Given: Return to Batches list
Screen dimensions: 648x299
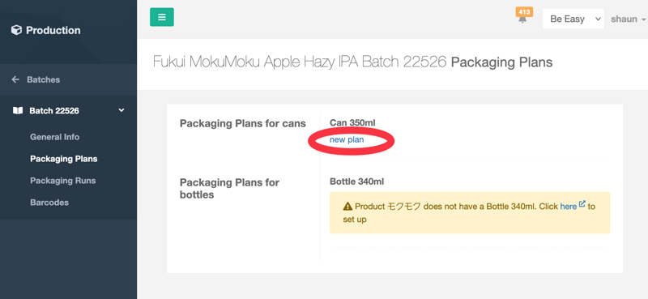Looking at the screenshot, I should (44, 79).
